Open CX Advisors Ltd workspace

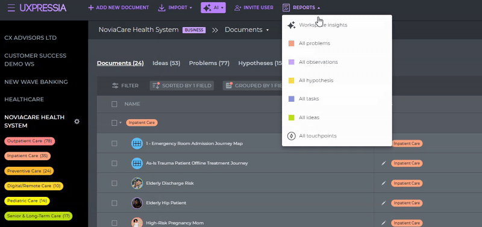pyautogui.click(x=31, y=38)
